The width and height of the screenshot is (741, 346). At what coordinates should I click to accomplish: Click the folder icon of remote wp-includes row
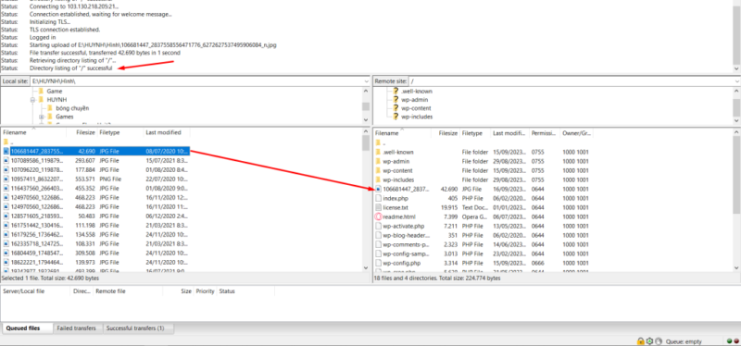pyautogui.click(x=378, y=179)
